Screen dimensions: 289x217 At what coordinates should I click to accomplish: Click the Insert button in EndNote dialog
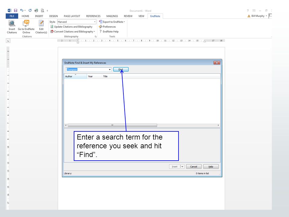(x=175, y=167)
